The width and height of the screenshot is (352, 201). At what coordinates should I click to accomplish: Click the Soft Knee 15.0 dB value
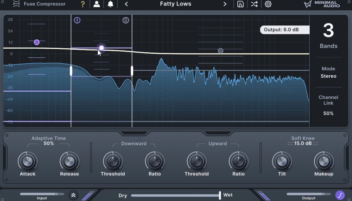303,143
